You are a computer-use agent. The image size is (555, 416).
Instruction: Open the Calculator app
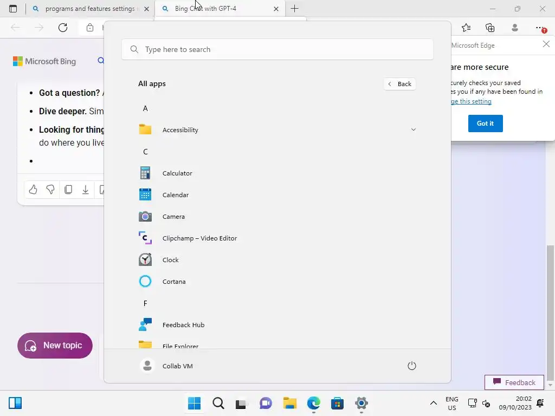277,173
